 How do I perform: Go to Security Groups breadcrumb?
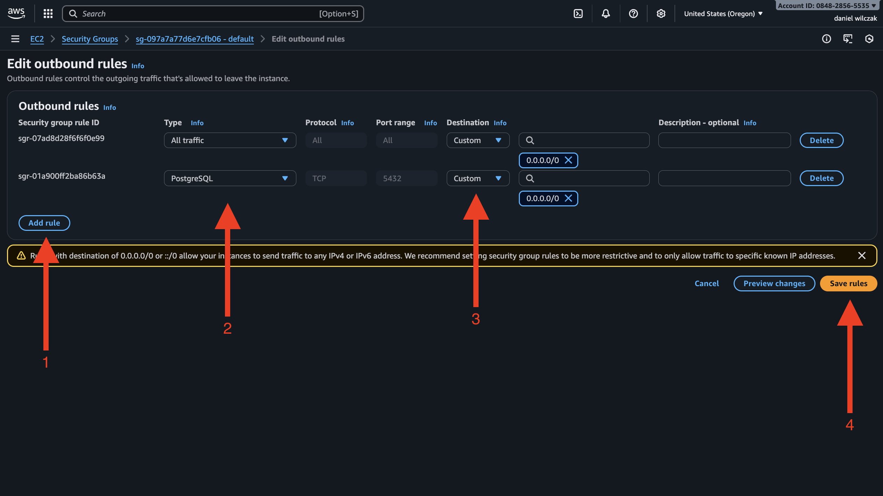point(90,39)
